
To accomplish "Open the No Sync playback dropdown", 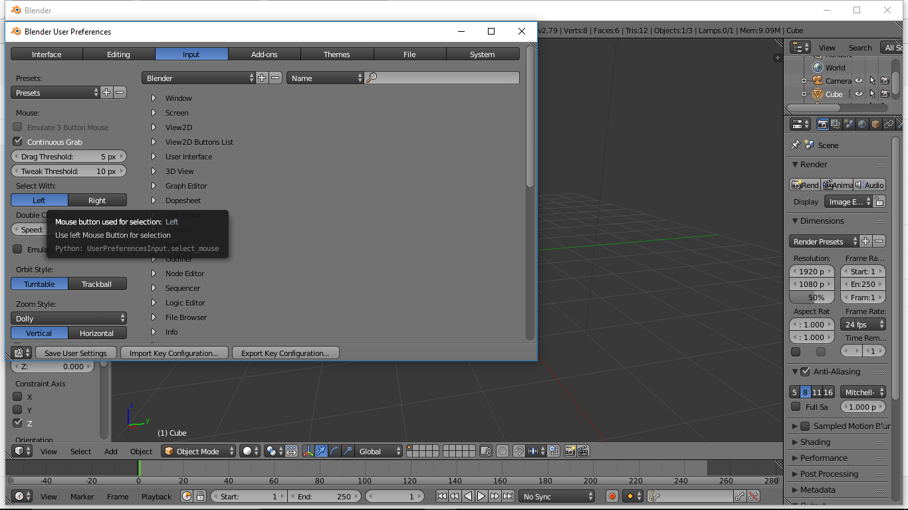I will click(557, 496).
